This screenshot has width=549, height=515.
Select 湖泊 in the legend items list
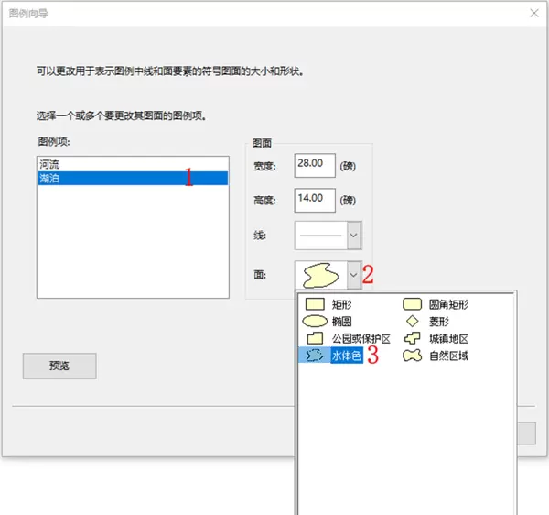50,178
